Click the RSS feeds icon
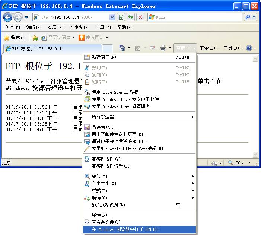The height and width of the screenshot is (235, 261). [138, 48]
